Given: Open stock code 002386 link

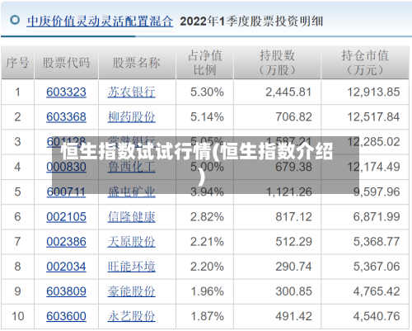Looking at the screenshot, I should click(66, 242).
